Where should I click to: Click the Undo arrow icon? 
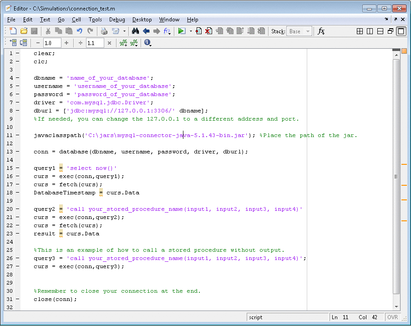click(80, 31)
